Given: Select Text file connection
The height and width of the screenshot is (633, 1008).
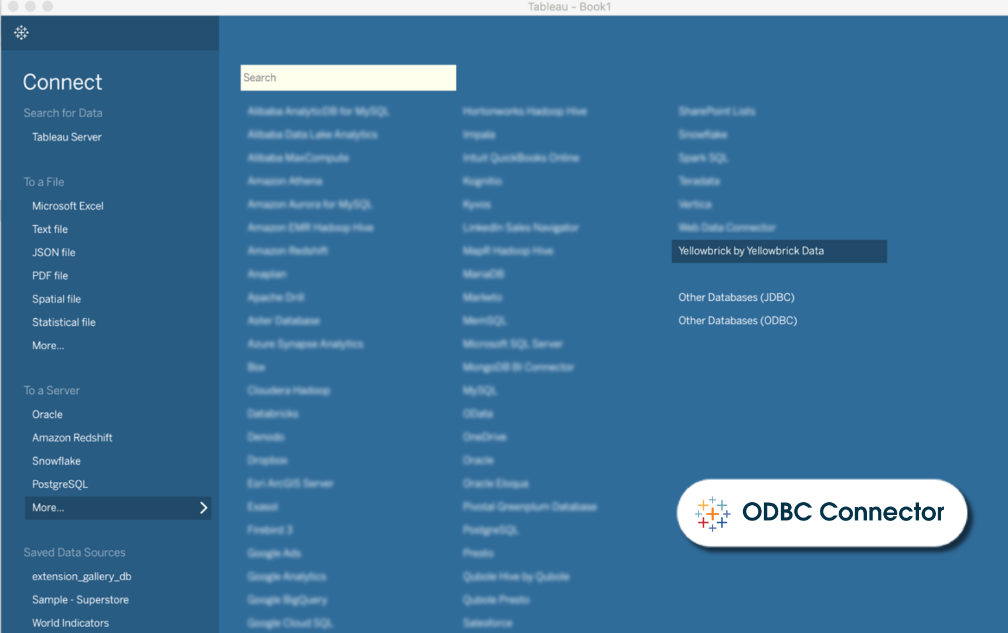Looking at the screenshot, I should tap(50, 229).
